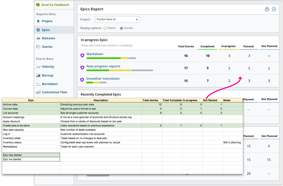283x186 pixels.
Task: Open the Stories report in sidebar
Action: [x=47, y=47]
